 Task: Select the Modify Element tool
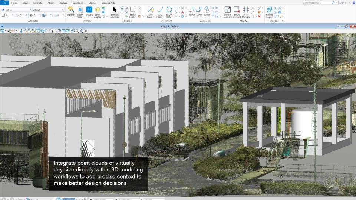click(x=227, y=12)
